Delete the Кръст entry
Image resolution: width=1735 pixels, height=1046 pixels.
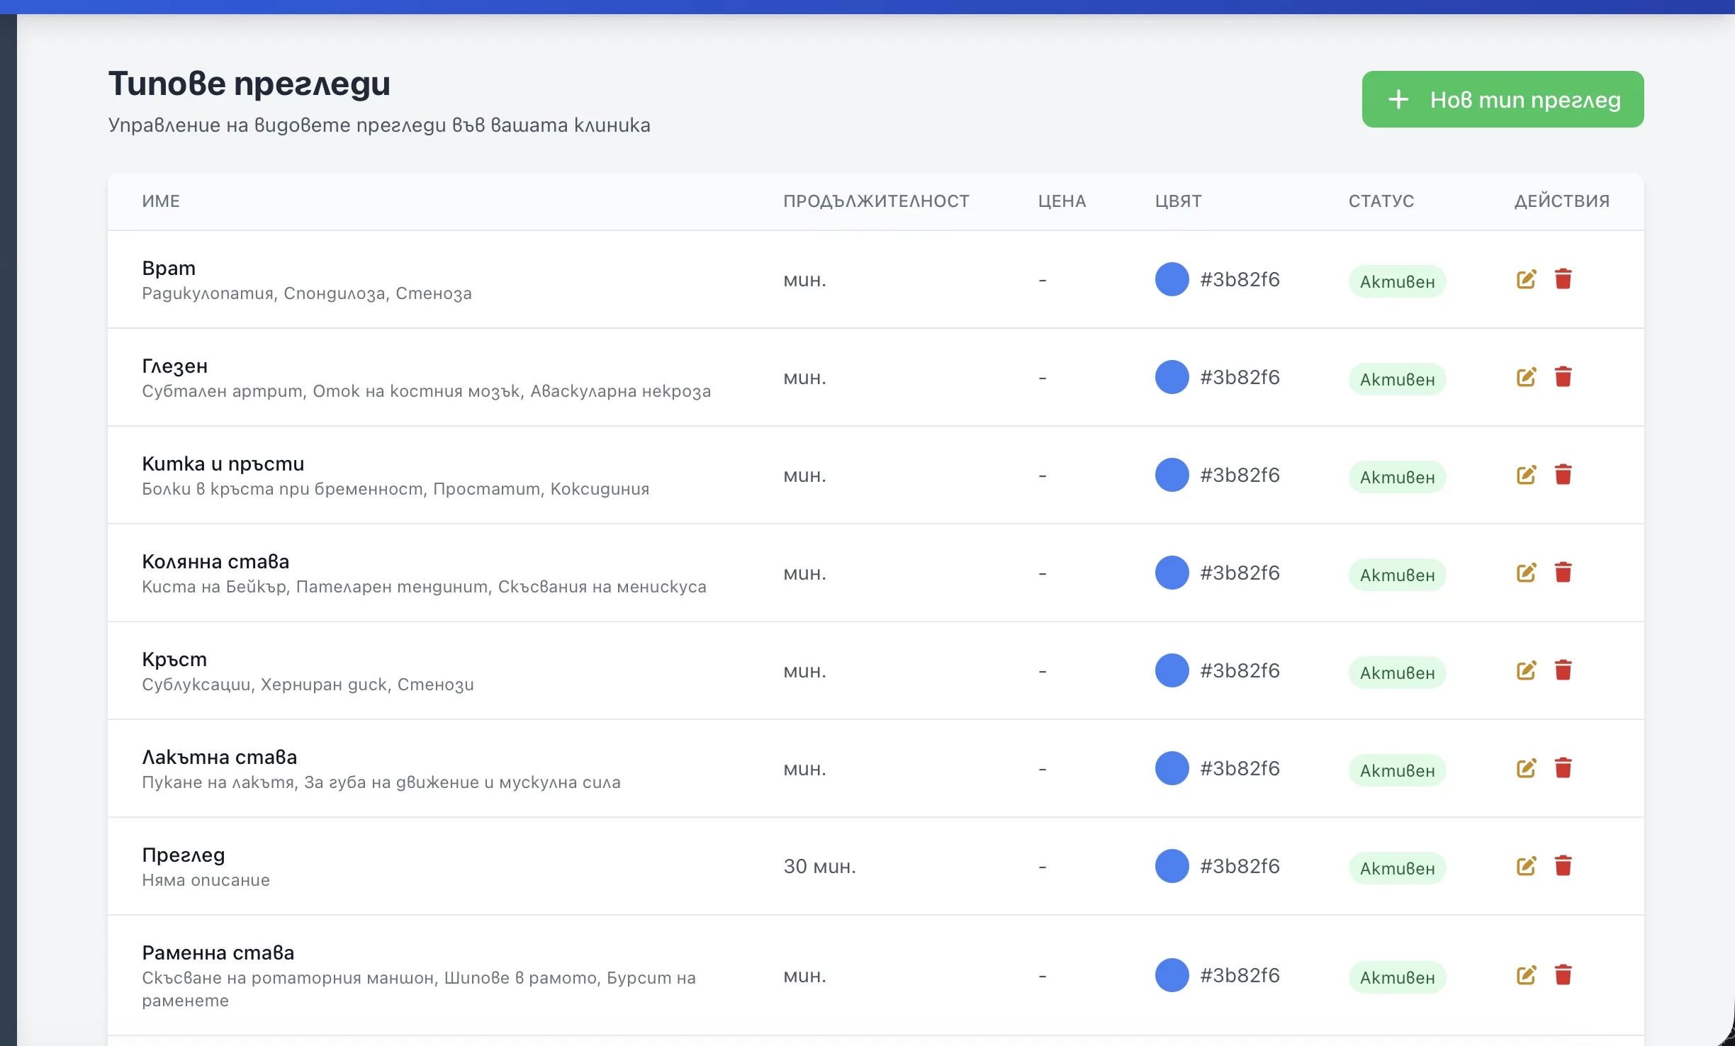(x=1563, y=670)
